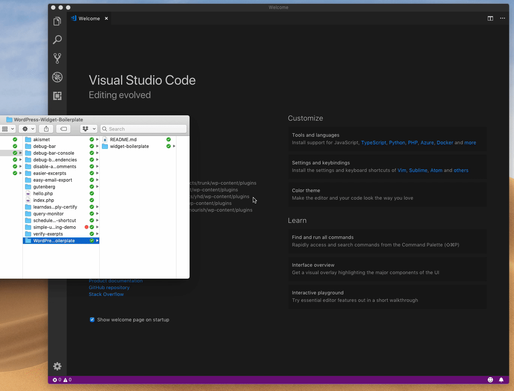Open the Azure support link
The image size is (514, 391).
427,143
